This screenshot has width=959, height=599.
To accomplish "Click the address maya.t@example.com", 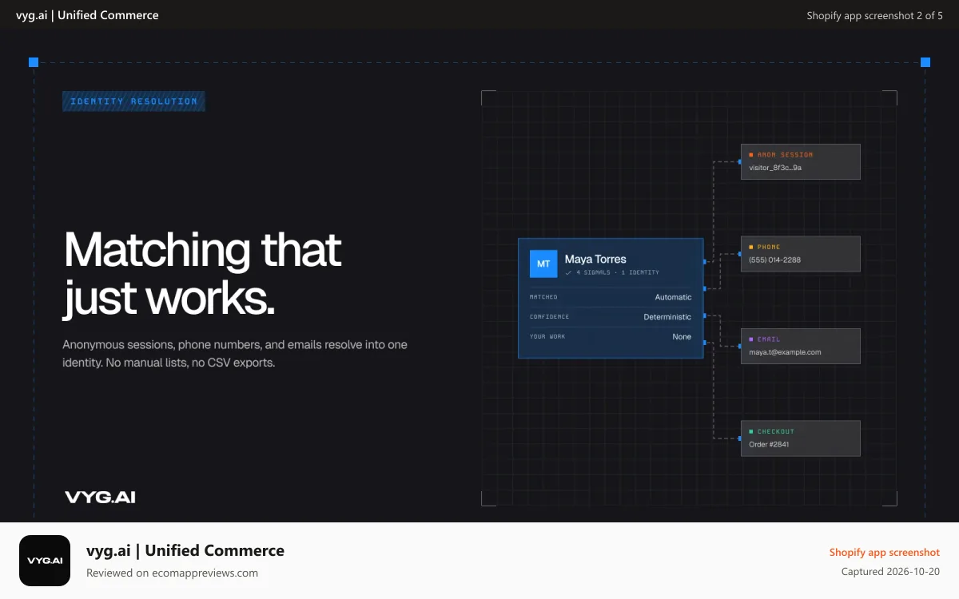I will (785, 352).
